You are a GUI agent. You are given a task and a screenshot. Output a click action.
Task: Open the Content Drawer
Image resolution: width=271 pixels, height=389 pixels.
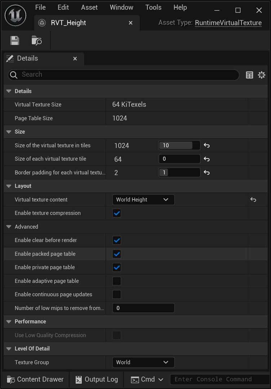point(34,379)
